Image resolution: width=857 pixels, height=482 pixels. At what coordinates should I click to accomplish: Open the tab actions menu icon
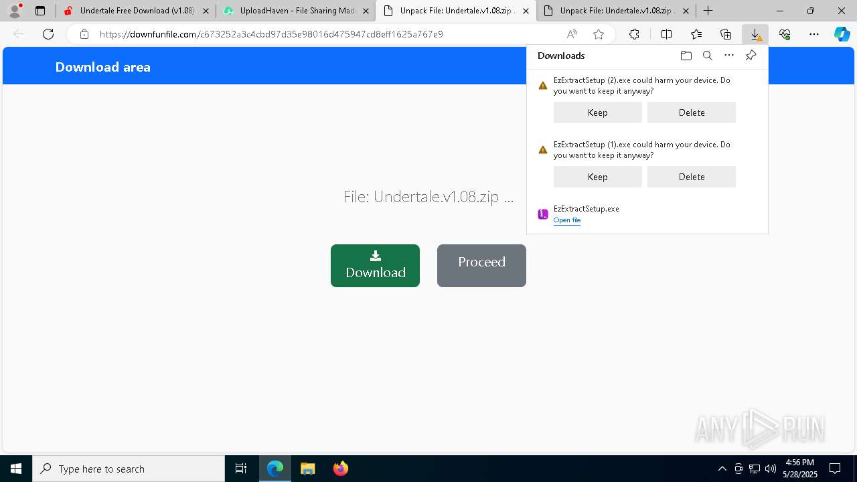pyautogui.click(x=40, y=11)
